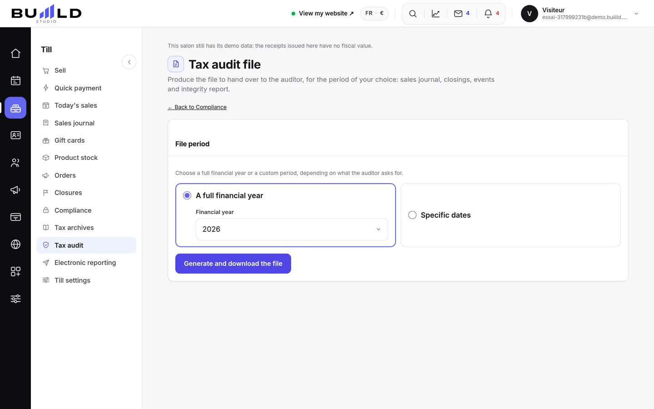Collapse the Till side panel
Image resolution: width=654 pixels, height=409 pixels.
(129, 62)
